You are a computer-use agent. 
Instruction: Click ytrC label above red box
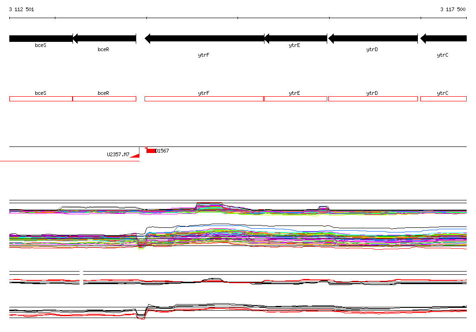pos(443,93)
